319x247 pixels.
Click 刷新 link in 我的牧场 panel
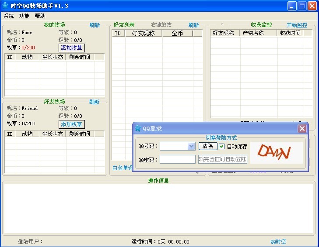tap(95, 25)
